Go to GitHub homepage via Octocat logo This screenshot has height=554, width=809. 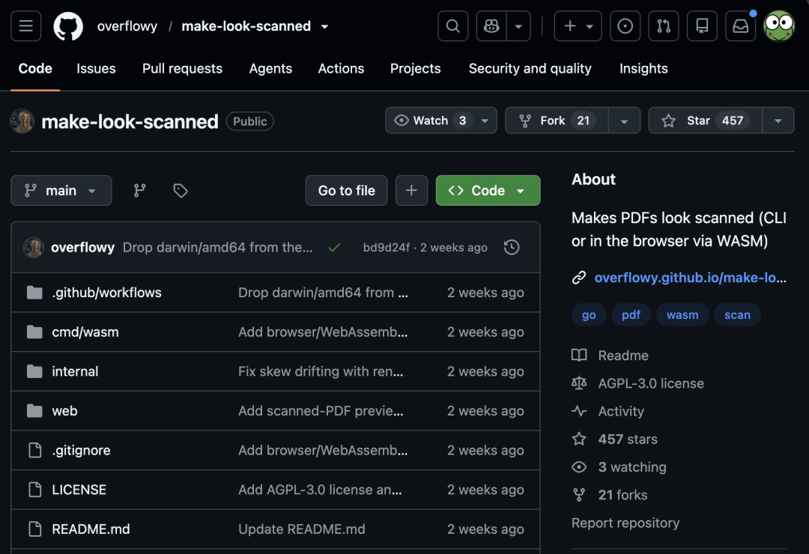click(x=68, y=25)
